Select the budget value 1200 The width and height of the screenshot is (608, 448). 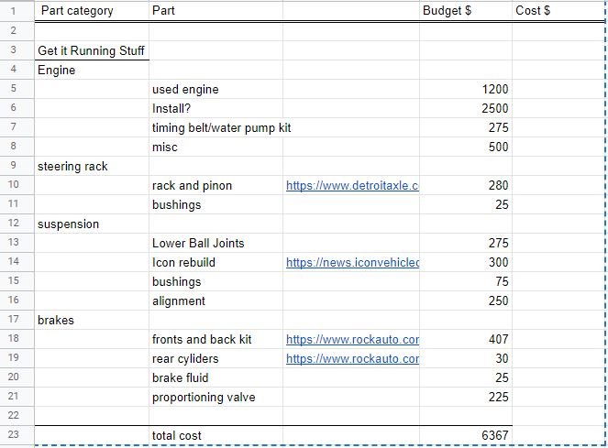point(466,89)
